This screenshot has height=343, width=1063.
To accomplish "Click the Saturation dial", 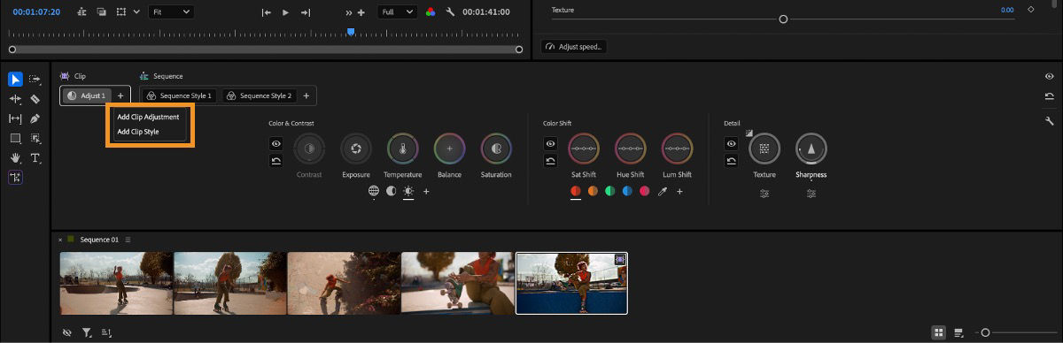I will pyautogui.click(x=496, y=149).
